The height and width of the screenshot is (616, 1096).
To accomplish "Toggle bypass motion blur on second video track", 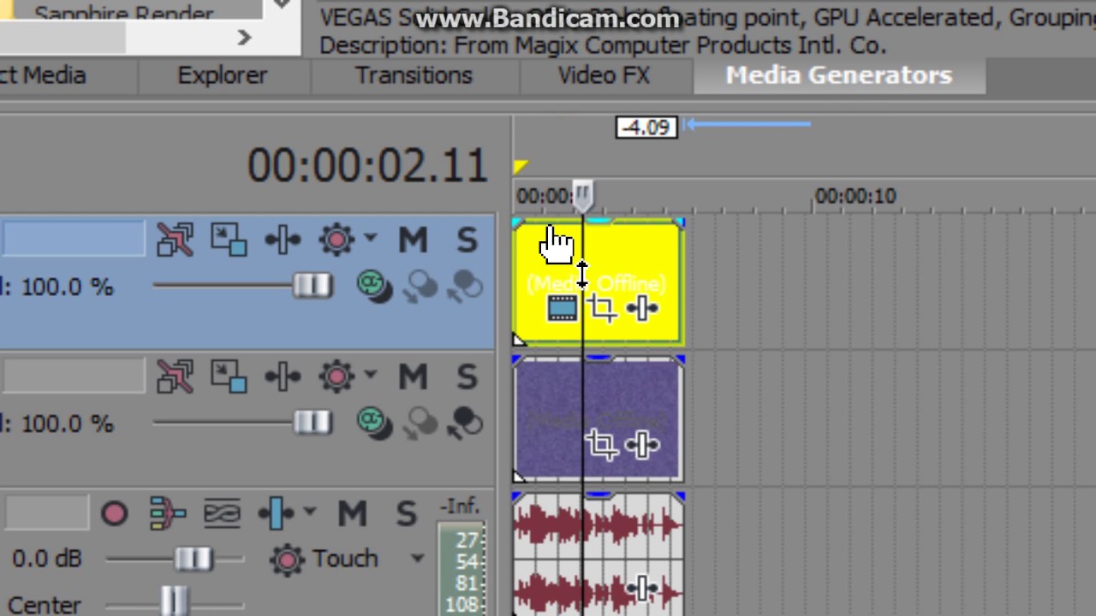I will tap(176, 376).
